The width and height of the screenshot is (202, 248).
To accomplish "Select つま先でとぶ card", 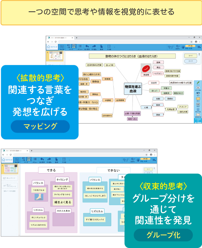I will point(39,190).
